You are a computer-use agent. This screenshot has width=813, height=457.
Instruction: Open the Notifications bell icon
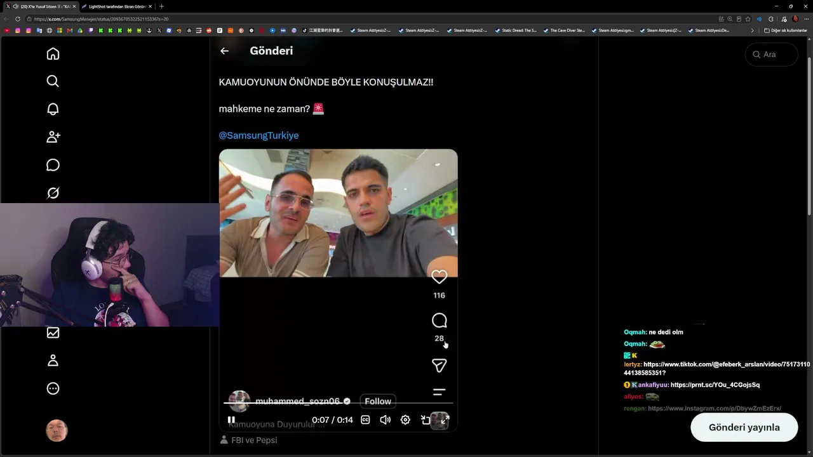pyautogui.click(x=53, y=109)
